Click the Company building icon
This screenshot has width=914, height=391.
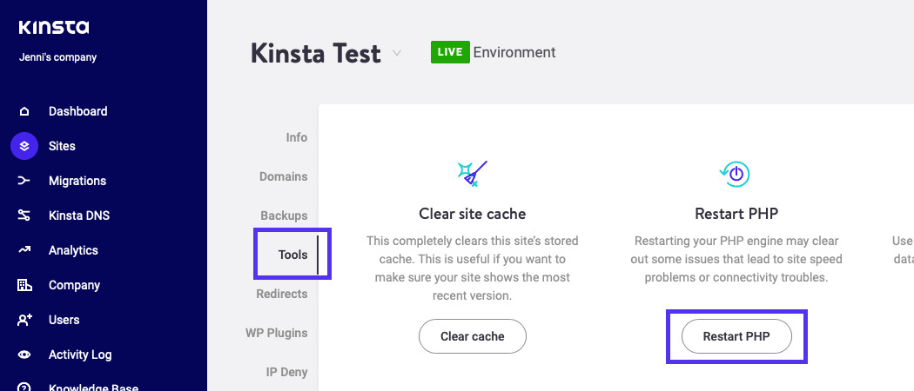click(24, 285)
